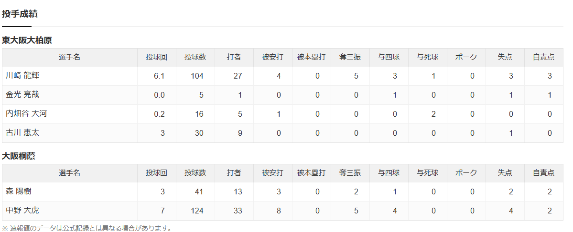Click player name 中野 大虎
Image resolution: width=573 pixels, height=232 pixels.
click(x=22, y=211)
